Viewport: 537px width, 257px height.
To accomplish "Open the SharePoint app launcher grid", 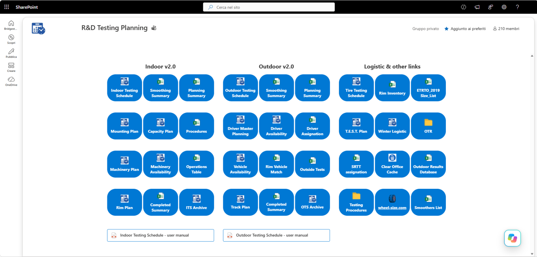I will pyautogui.click(x=7, y=7).
